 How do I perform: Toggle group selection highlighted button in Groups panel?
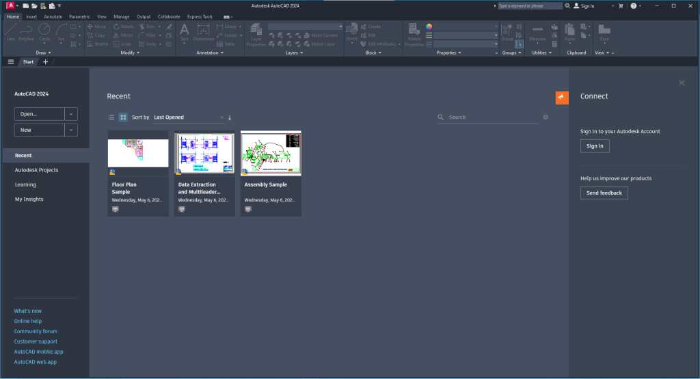point(519,44)
